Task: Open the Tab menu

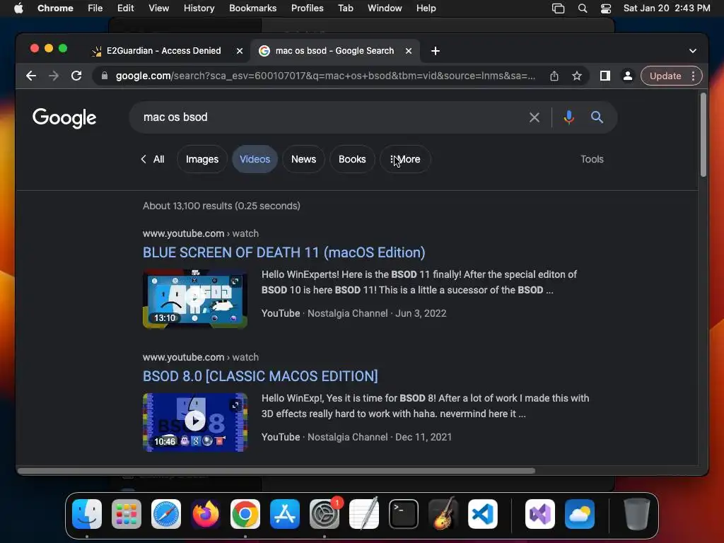Action: pos(345,8)
